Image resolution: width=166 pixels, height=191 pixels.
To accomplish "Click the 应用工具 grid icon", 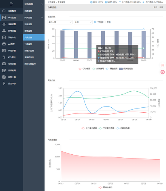I will point(4,77).
